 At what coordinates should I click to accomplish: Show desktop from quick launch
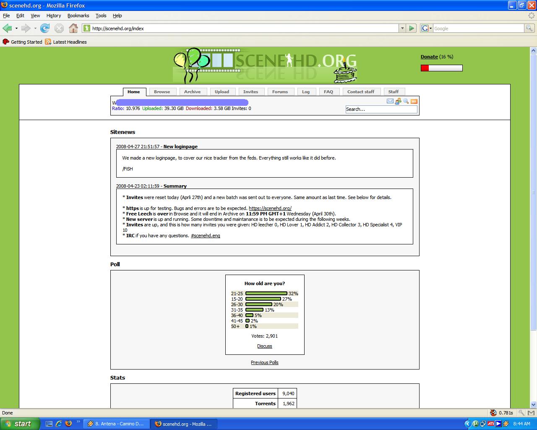[49, 424]
